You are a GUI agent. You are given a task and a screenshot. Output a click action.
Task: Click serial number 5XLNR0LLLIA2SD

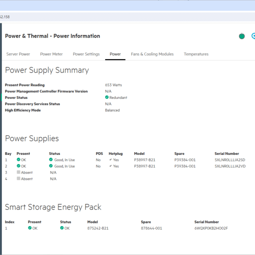click(x=230, y=160)
